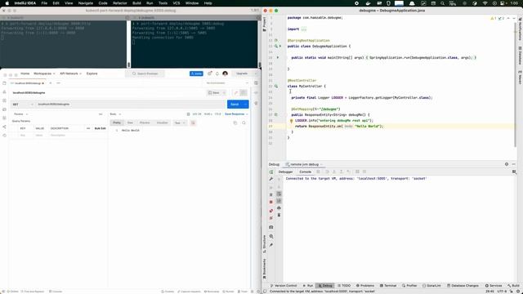523x294 pixels.
Task: Open the Navigate menu in the menu bar
Action: 86,3
